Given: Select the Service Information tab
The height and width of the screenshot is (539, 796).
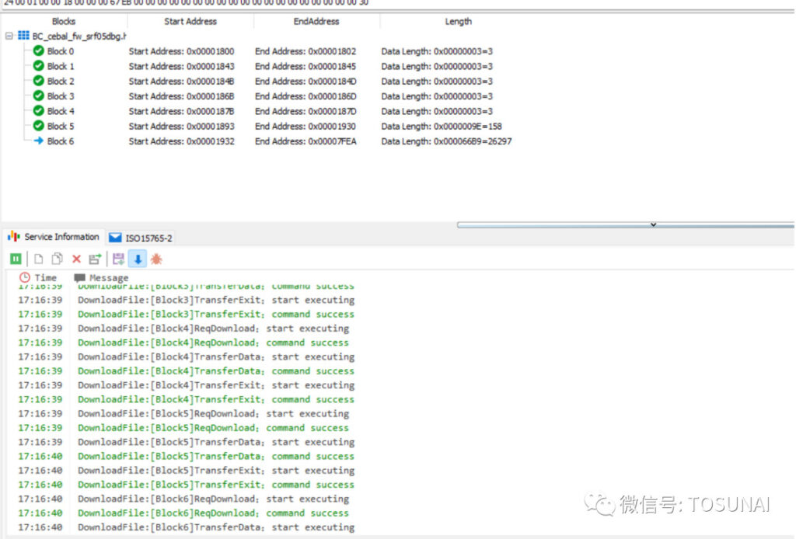Looking at the screenshot, I should click(54, 237).
